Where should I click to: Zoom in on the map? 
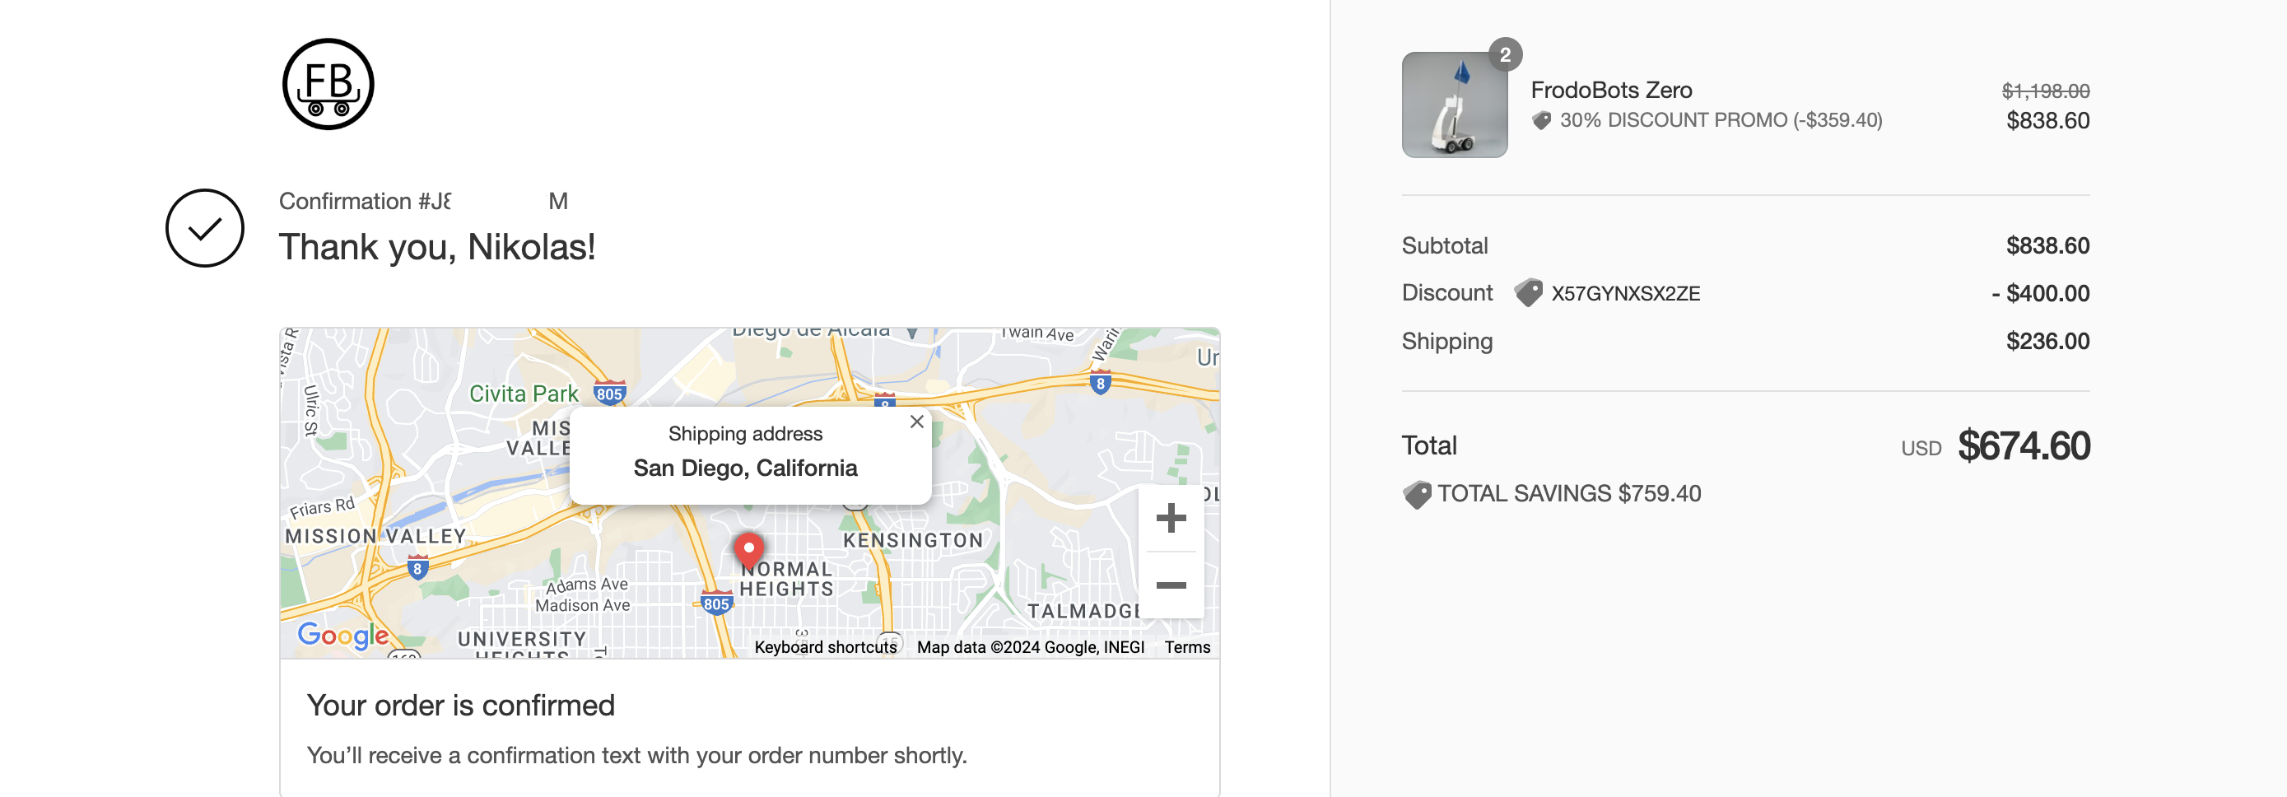1170,519
